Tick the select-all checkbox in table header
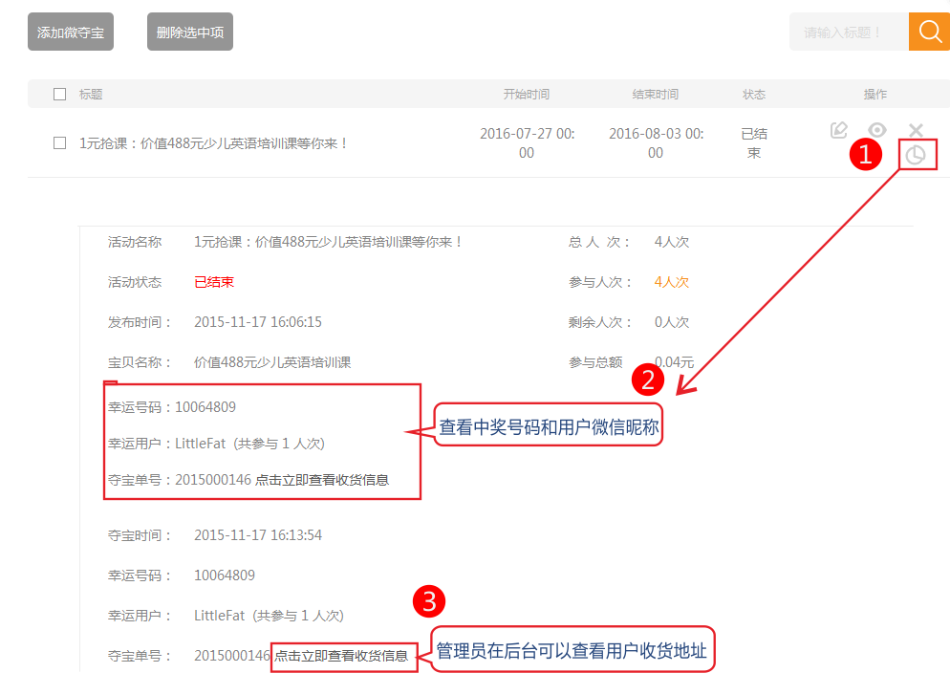This screenshot has width=950, height=673. click(59, 94)
